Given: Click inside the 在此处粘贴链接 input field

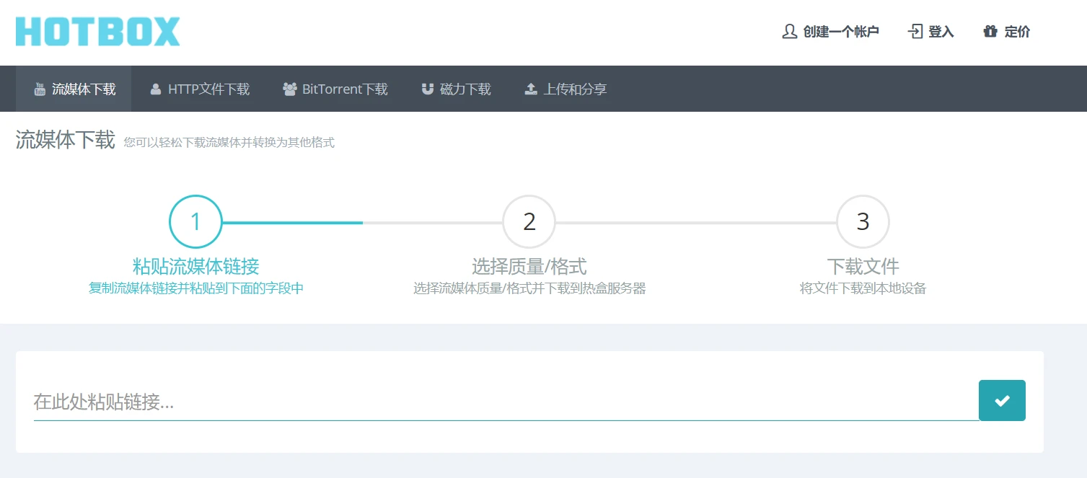Looking at the screenshot, I should [506, 402].
